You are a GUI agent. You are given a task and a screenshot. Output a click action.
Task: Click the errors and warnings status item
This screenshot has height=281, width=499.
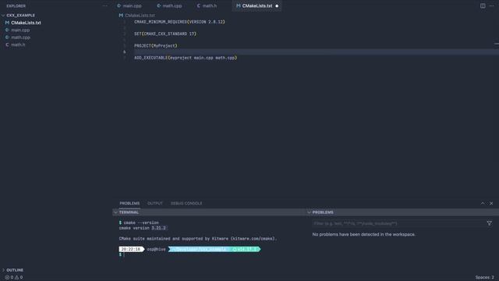(x=14, y=277)
